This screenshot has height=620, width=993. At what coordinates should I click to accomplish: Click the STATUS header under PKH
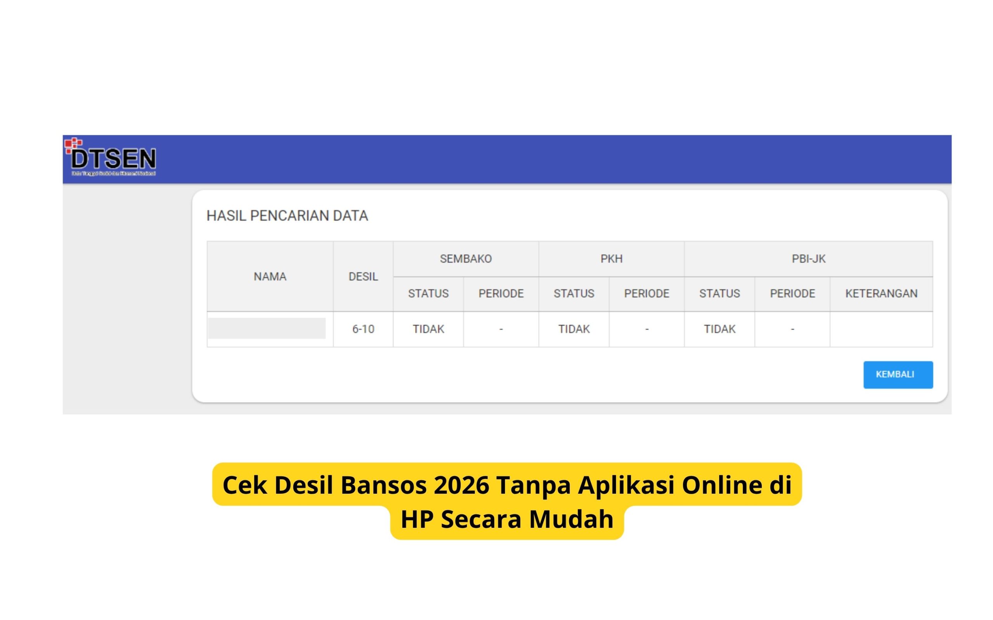click(x=574, y=294)
